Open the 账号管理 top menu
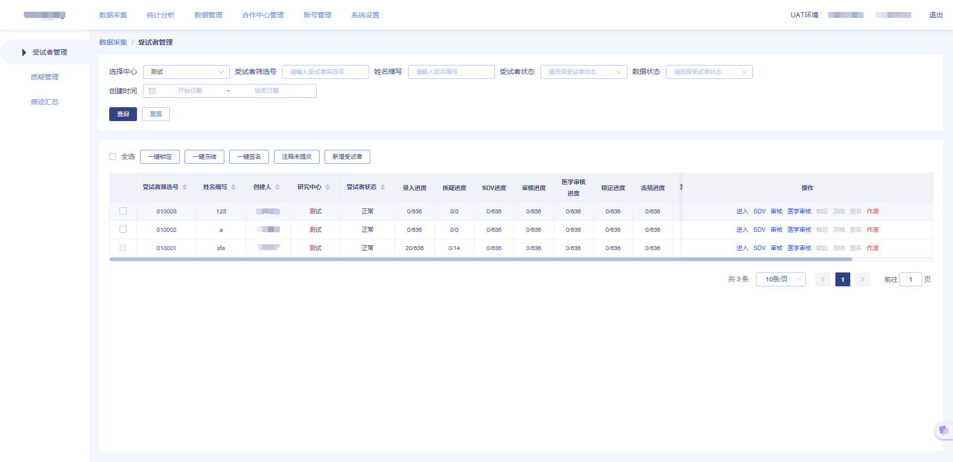The image size is (953, 462). pos(318,15)
